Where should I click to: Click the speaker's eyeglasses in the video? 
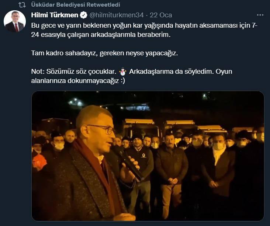coord(101,129)
